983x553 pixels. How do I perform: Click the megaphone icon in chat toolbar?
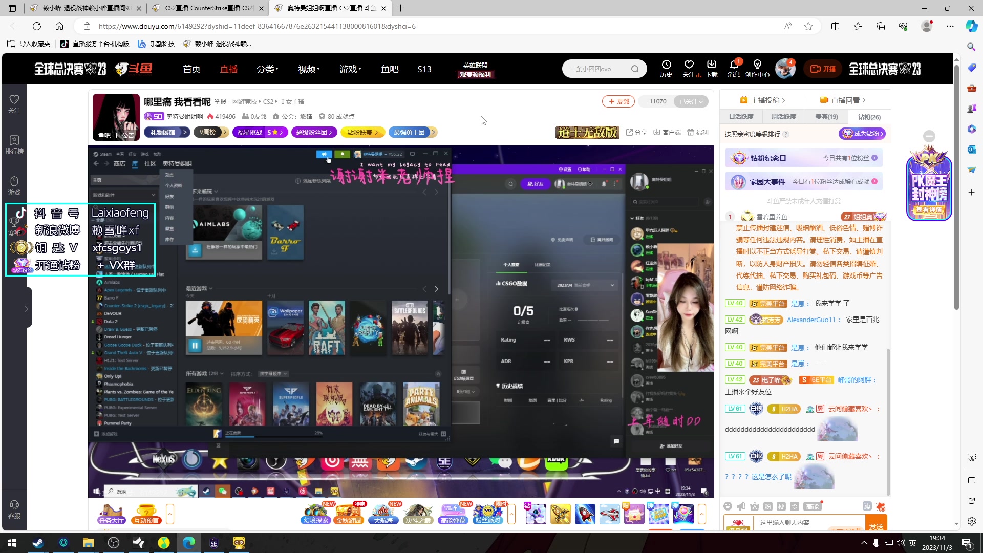coord(741,506)
